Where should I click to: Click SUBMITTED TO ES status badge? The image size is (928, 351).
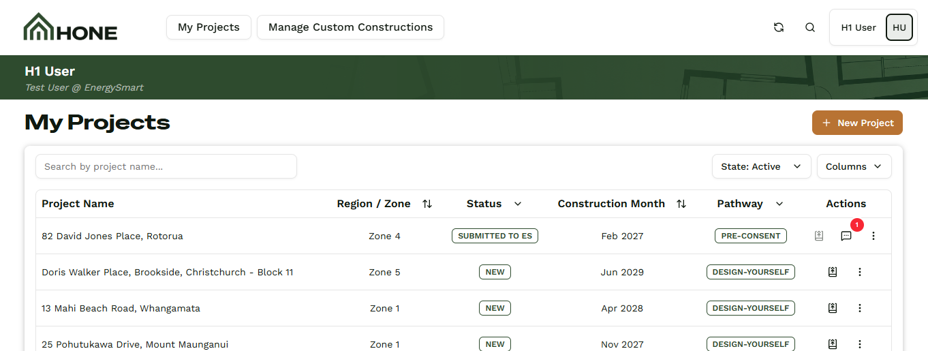pos(495,236)
